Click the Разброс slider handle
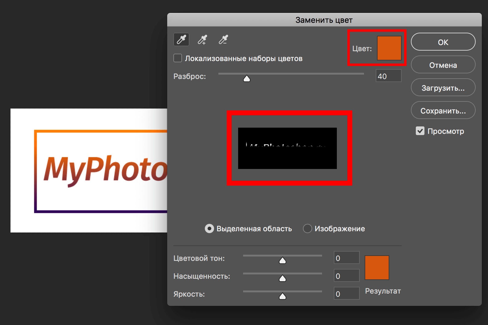The image size is (488, 325). pos(247,79)
